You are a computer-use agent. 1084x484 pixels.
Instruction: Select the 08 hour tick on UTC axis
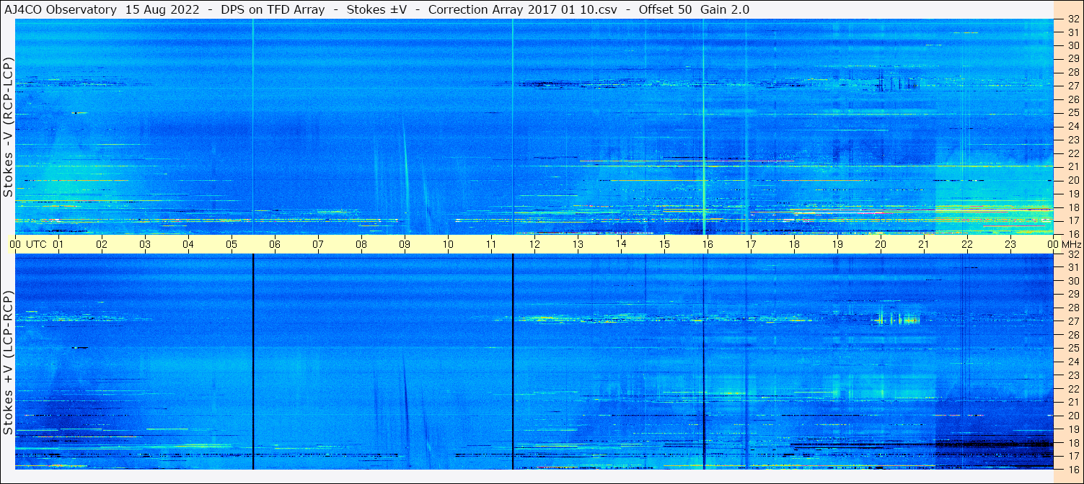tap(361, 244)
